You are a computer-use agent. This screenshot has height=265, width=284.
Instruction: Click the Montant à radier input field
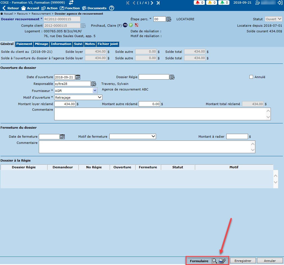tap(237, 137)
